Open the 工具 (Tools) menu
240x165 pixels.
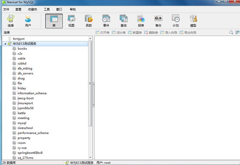(47, 10)
